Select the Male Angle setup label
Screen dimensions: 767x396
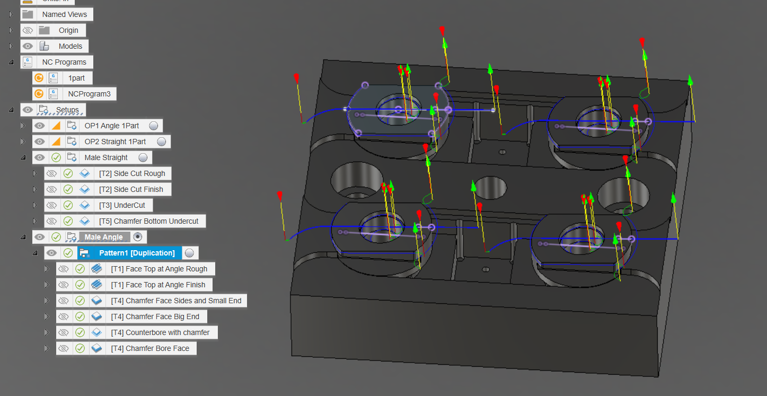103,237
